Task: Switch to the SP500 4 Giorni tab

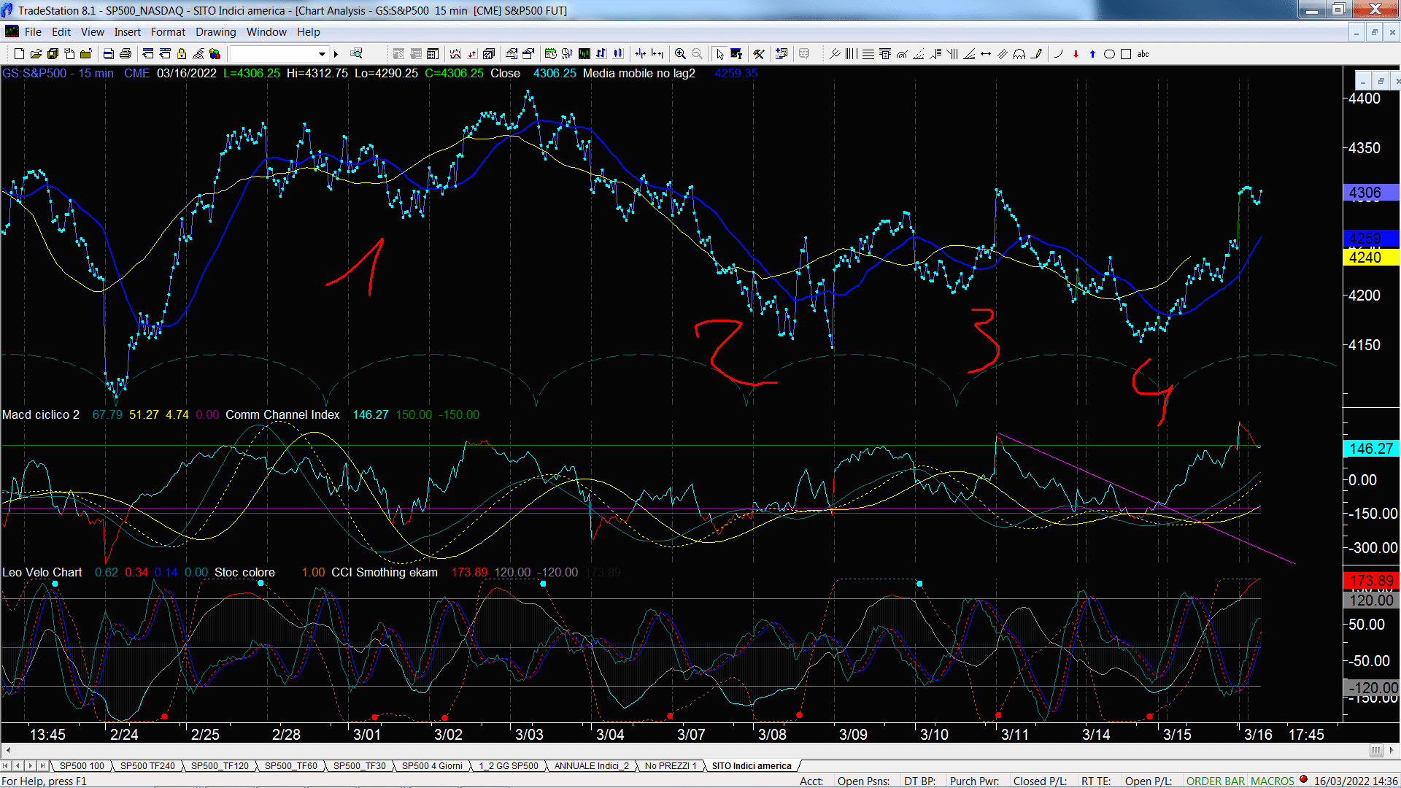Action: click(x=432, y=766)
